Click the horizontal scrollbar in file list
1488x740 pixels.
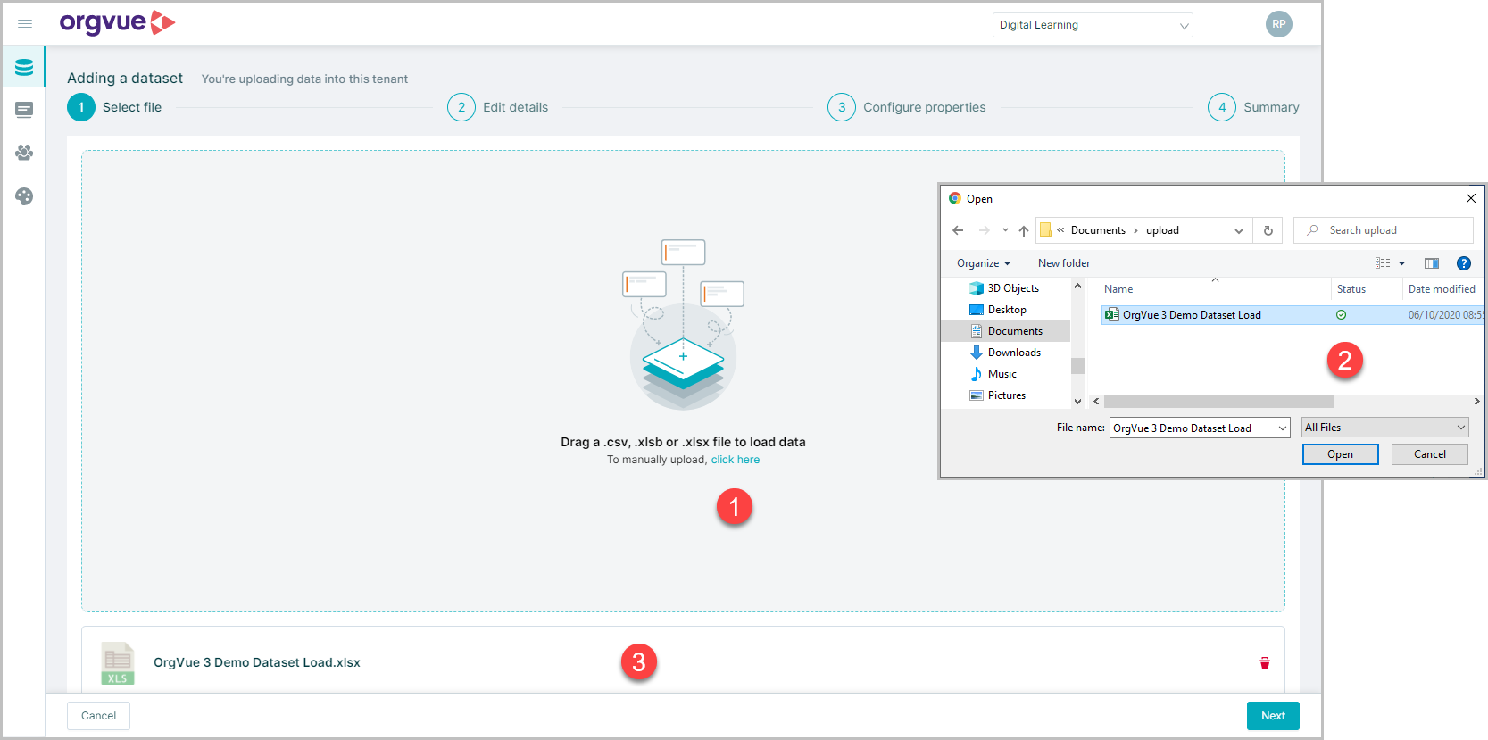click(x=1218, y=402)
